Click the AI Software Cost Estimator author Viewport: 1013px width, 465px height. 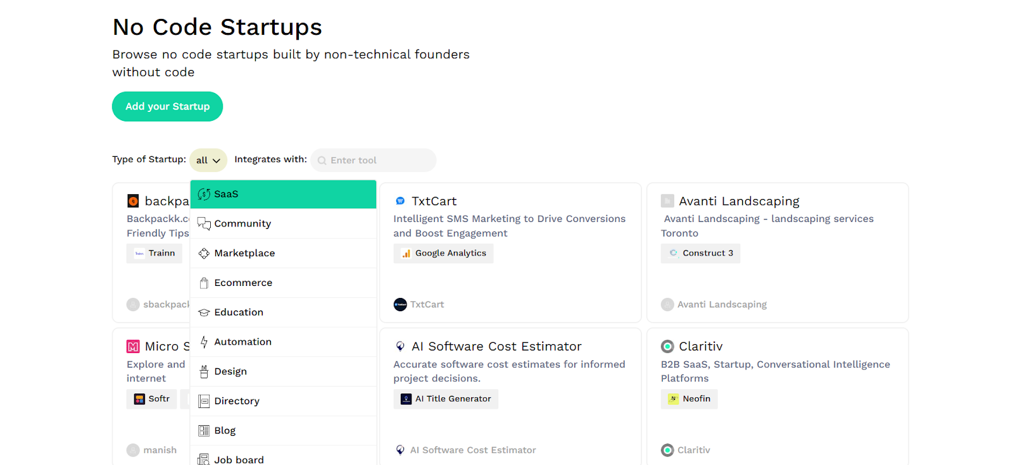473,450
